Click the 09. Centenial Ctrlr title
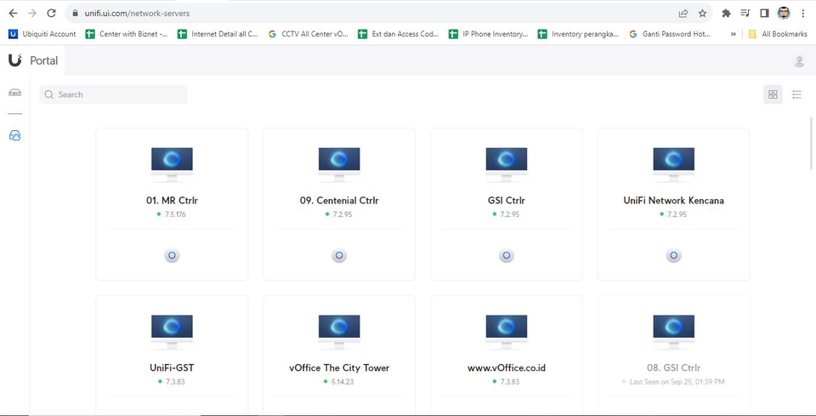 point(339,201)
